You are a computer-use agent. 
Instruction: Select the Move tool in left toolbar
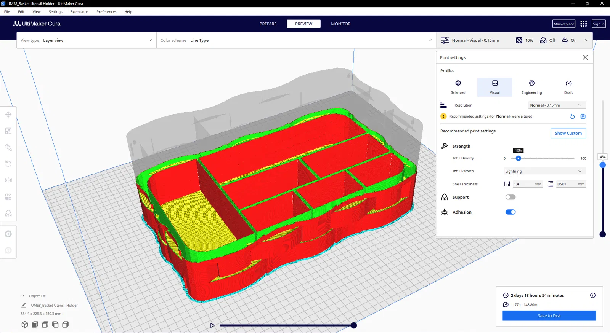pos(8,114)
